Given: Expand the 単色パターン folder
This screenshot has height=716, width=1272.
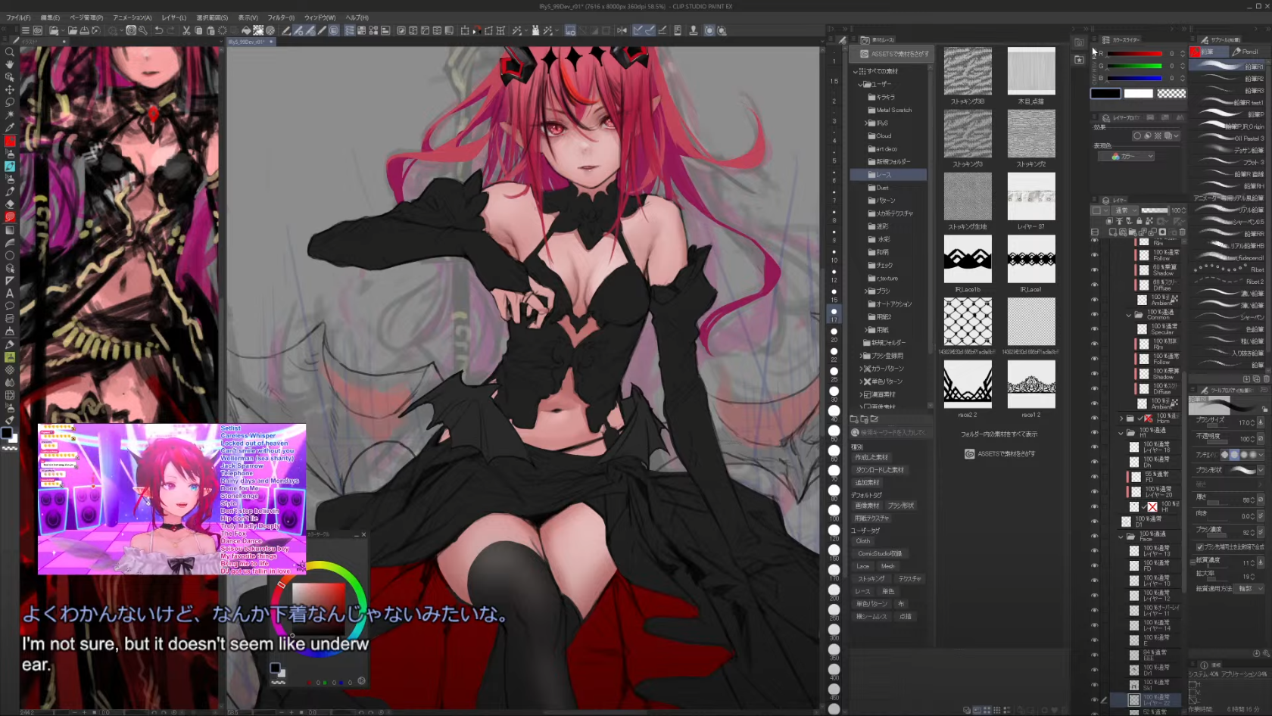Looking at the screenshot, I should (x=861, y=381).
